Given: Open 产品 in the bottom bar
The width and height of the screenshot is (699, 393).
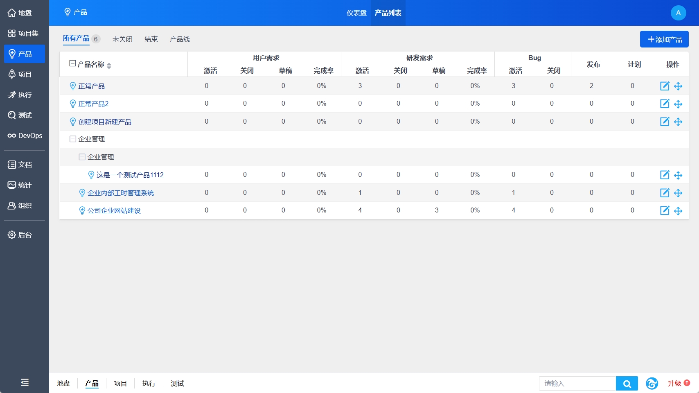Looking at the screenshot, I should coord(92,384).
